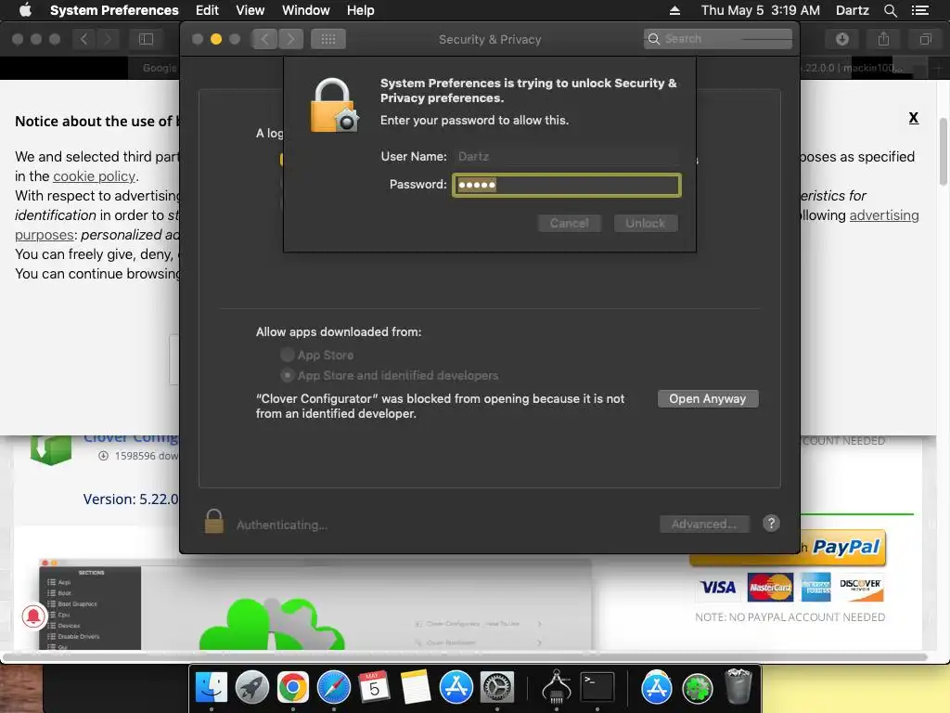The height and width of the screenshot is (713, 950).
Task: Click the Advanced... button
Action: click(x=704, y=524)
